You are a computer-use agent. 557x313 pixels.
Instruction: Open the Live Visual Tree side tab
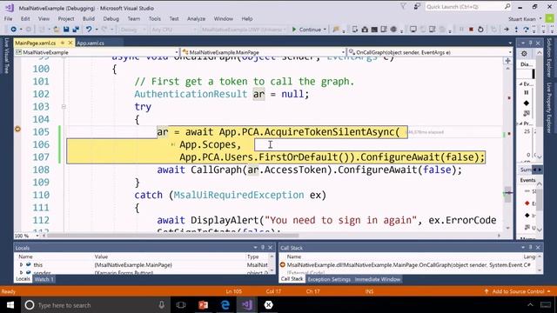(6, 56)
